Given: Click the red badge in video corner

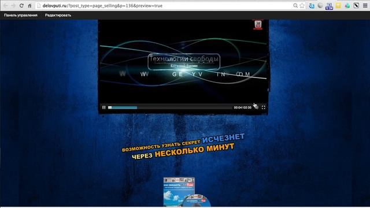Looking at the screenshot, I should (258, 24).
